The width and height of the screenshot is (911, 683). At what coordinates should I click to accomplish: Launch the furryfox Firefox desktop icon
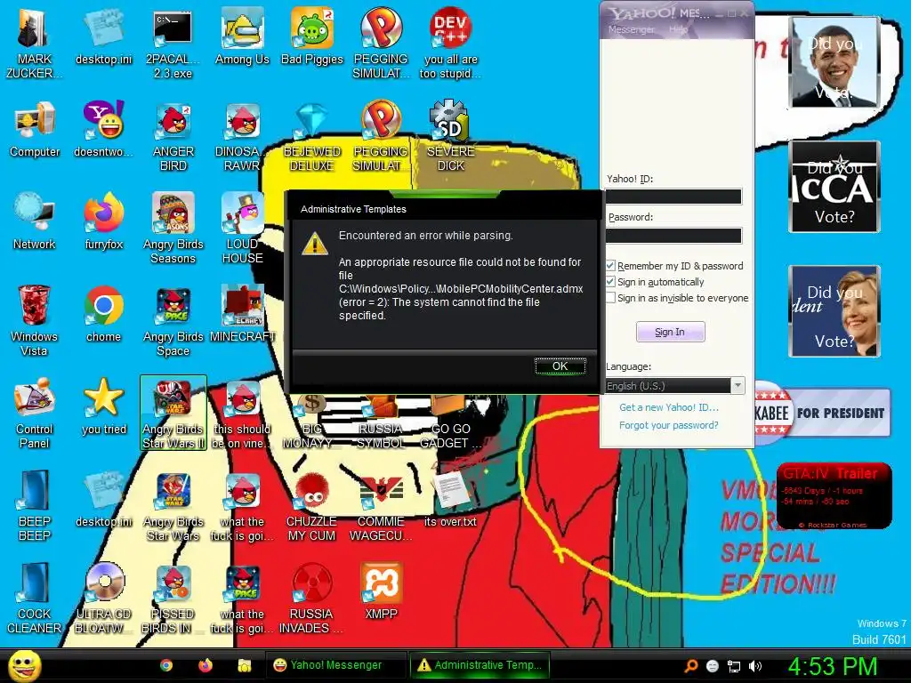(x=103, y=221)
